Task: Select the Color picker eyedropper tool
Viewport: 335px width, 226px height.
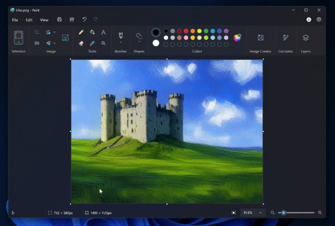Action: 92,43
